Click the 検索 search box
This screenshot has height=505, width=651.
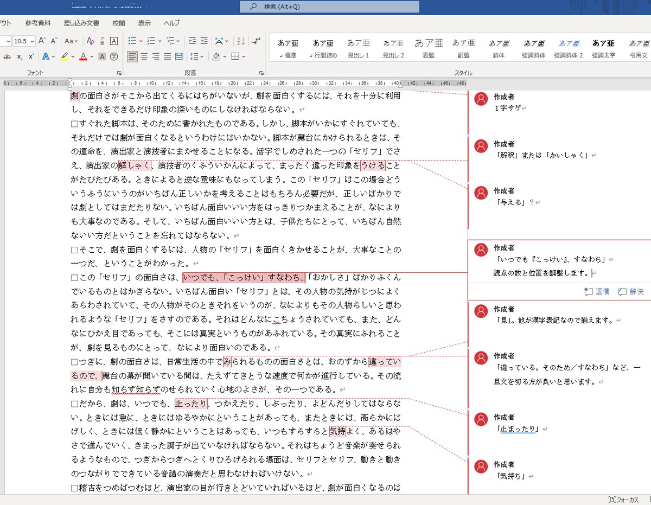click(330, 7)
